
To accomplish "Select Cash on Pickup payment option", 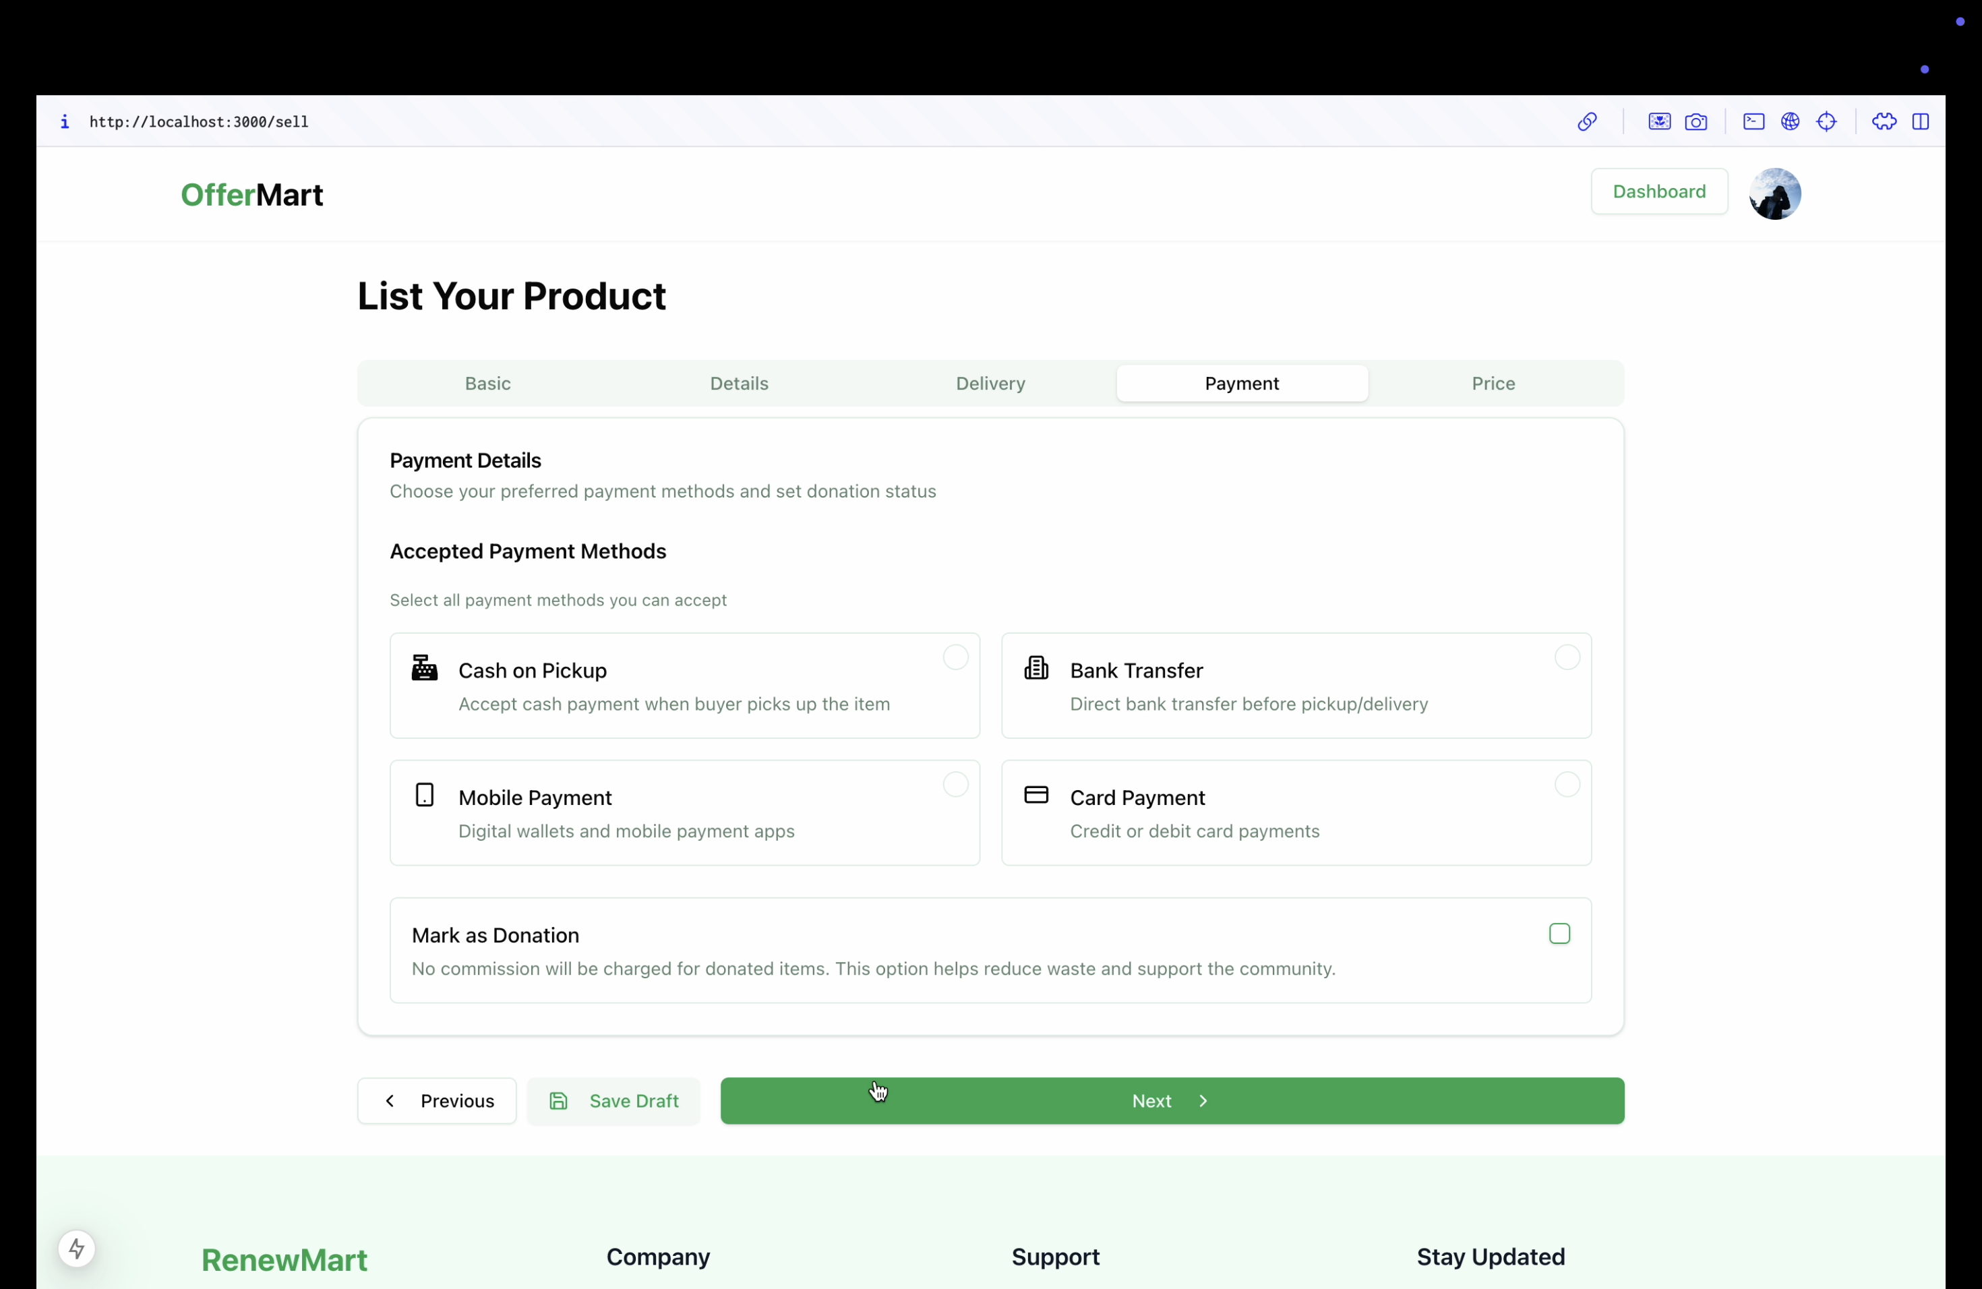I will [955, 657].
